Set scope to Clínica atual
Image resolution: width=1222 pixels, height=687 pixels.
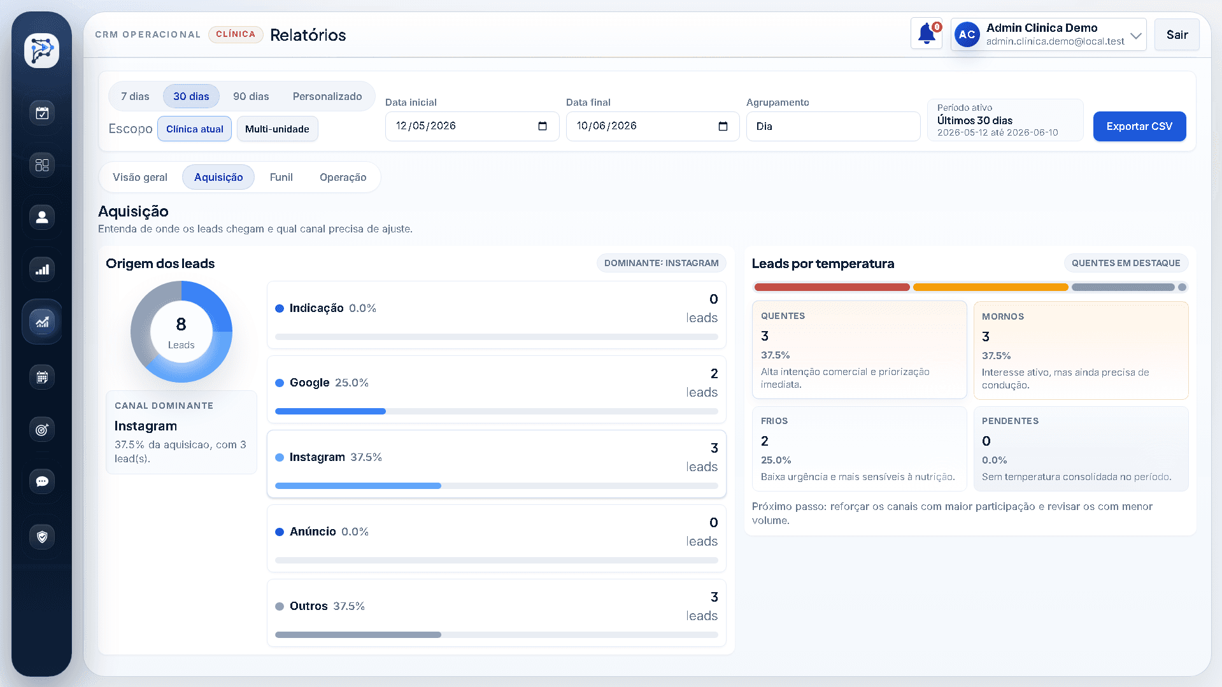(x=195, y=129)
